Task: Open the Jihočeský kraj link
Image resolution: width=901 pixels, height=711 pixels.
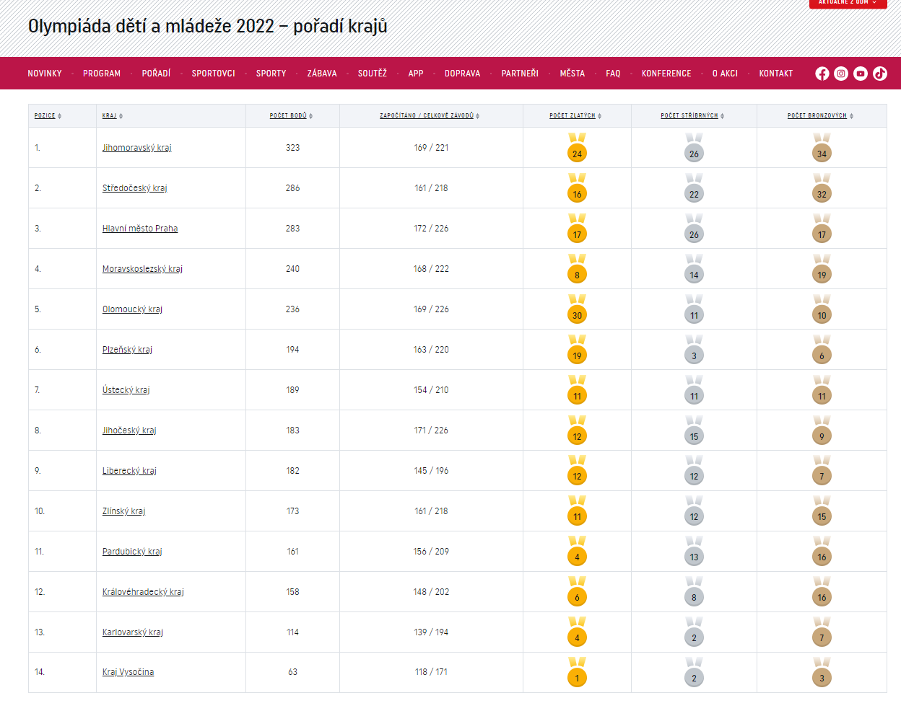Action: (129, 430)
